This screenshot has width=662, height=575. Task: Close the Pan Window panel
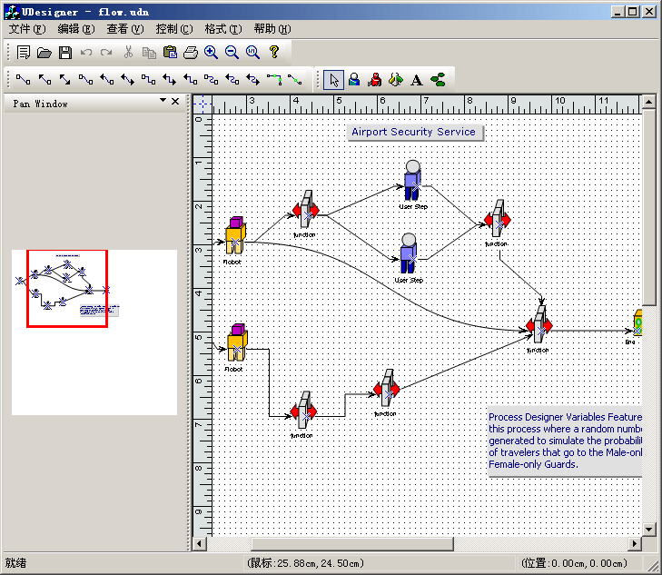pyautogui.click(x=175, y=101)
